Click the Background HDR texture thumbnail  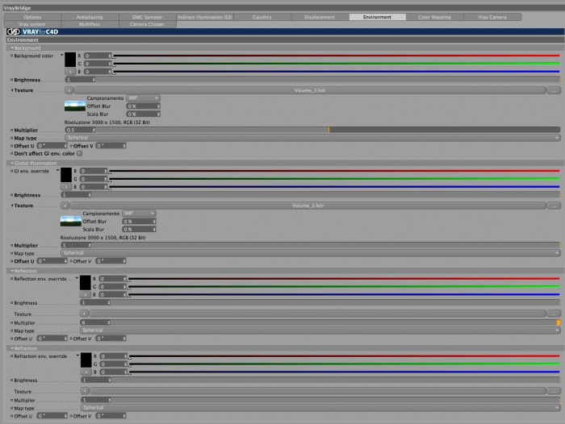(x=75, y=106)
